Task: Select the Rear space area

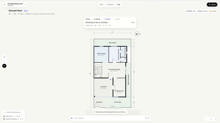Action: 112,43
